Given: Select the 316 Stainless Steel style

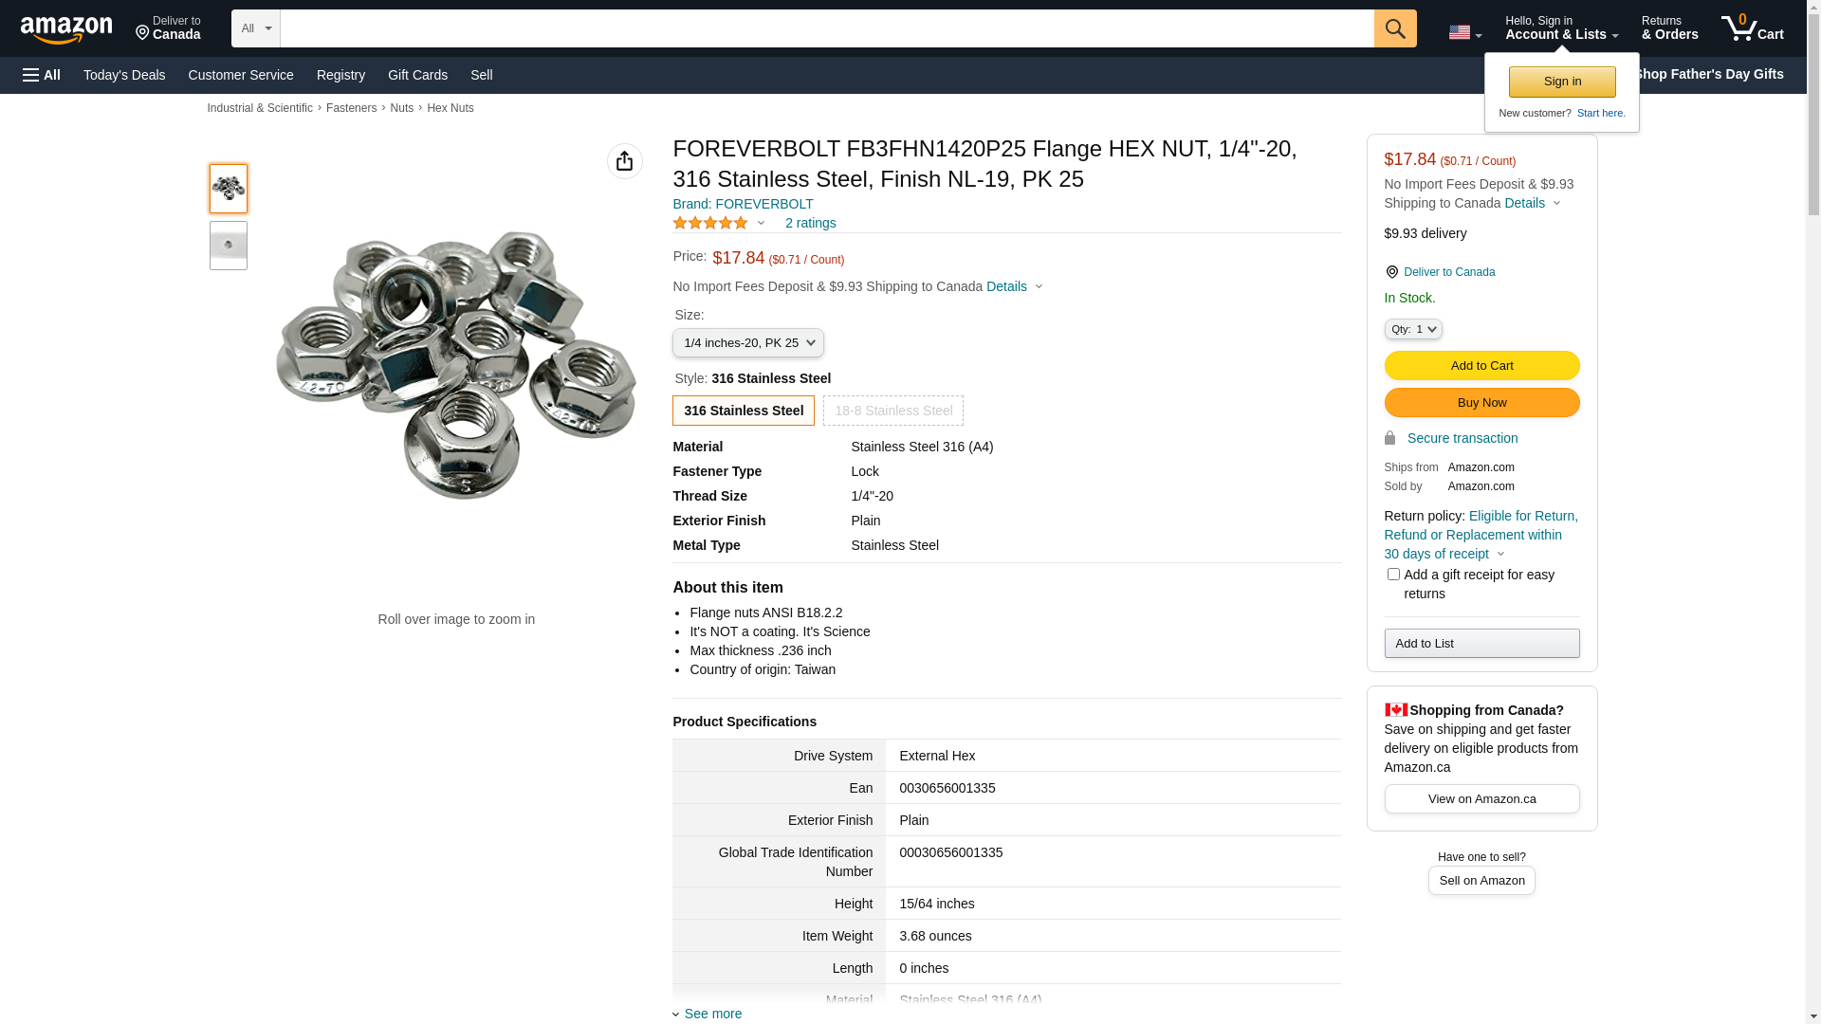Looking at the screenshot, I should point(743,411).
